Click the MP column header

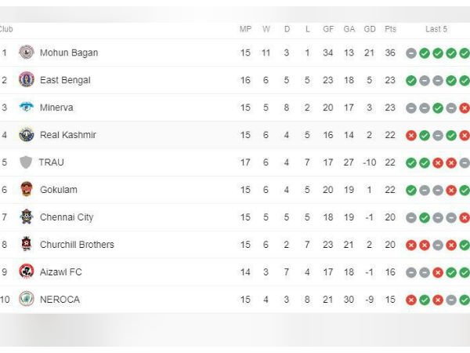245,29
